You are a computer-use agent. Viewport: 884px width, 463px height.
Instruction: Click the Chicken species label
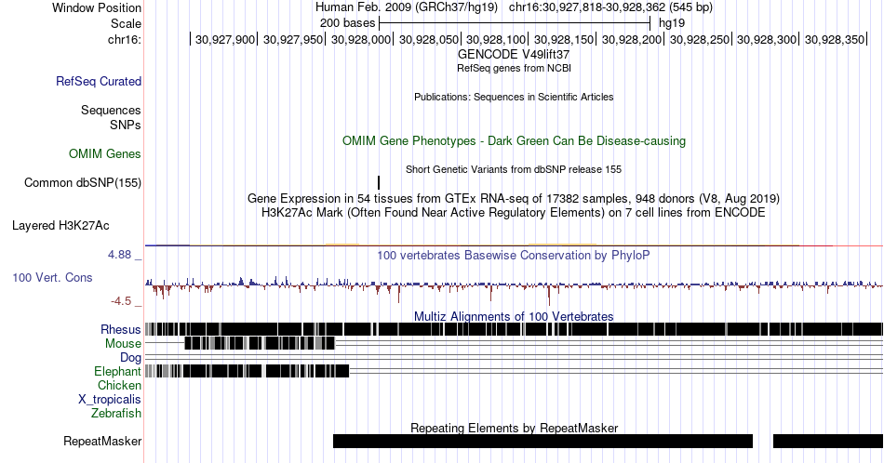click(x=119, y=385)
